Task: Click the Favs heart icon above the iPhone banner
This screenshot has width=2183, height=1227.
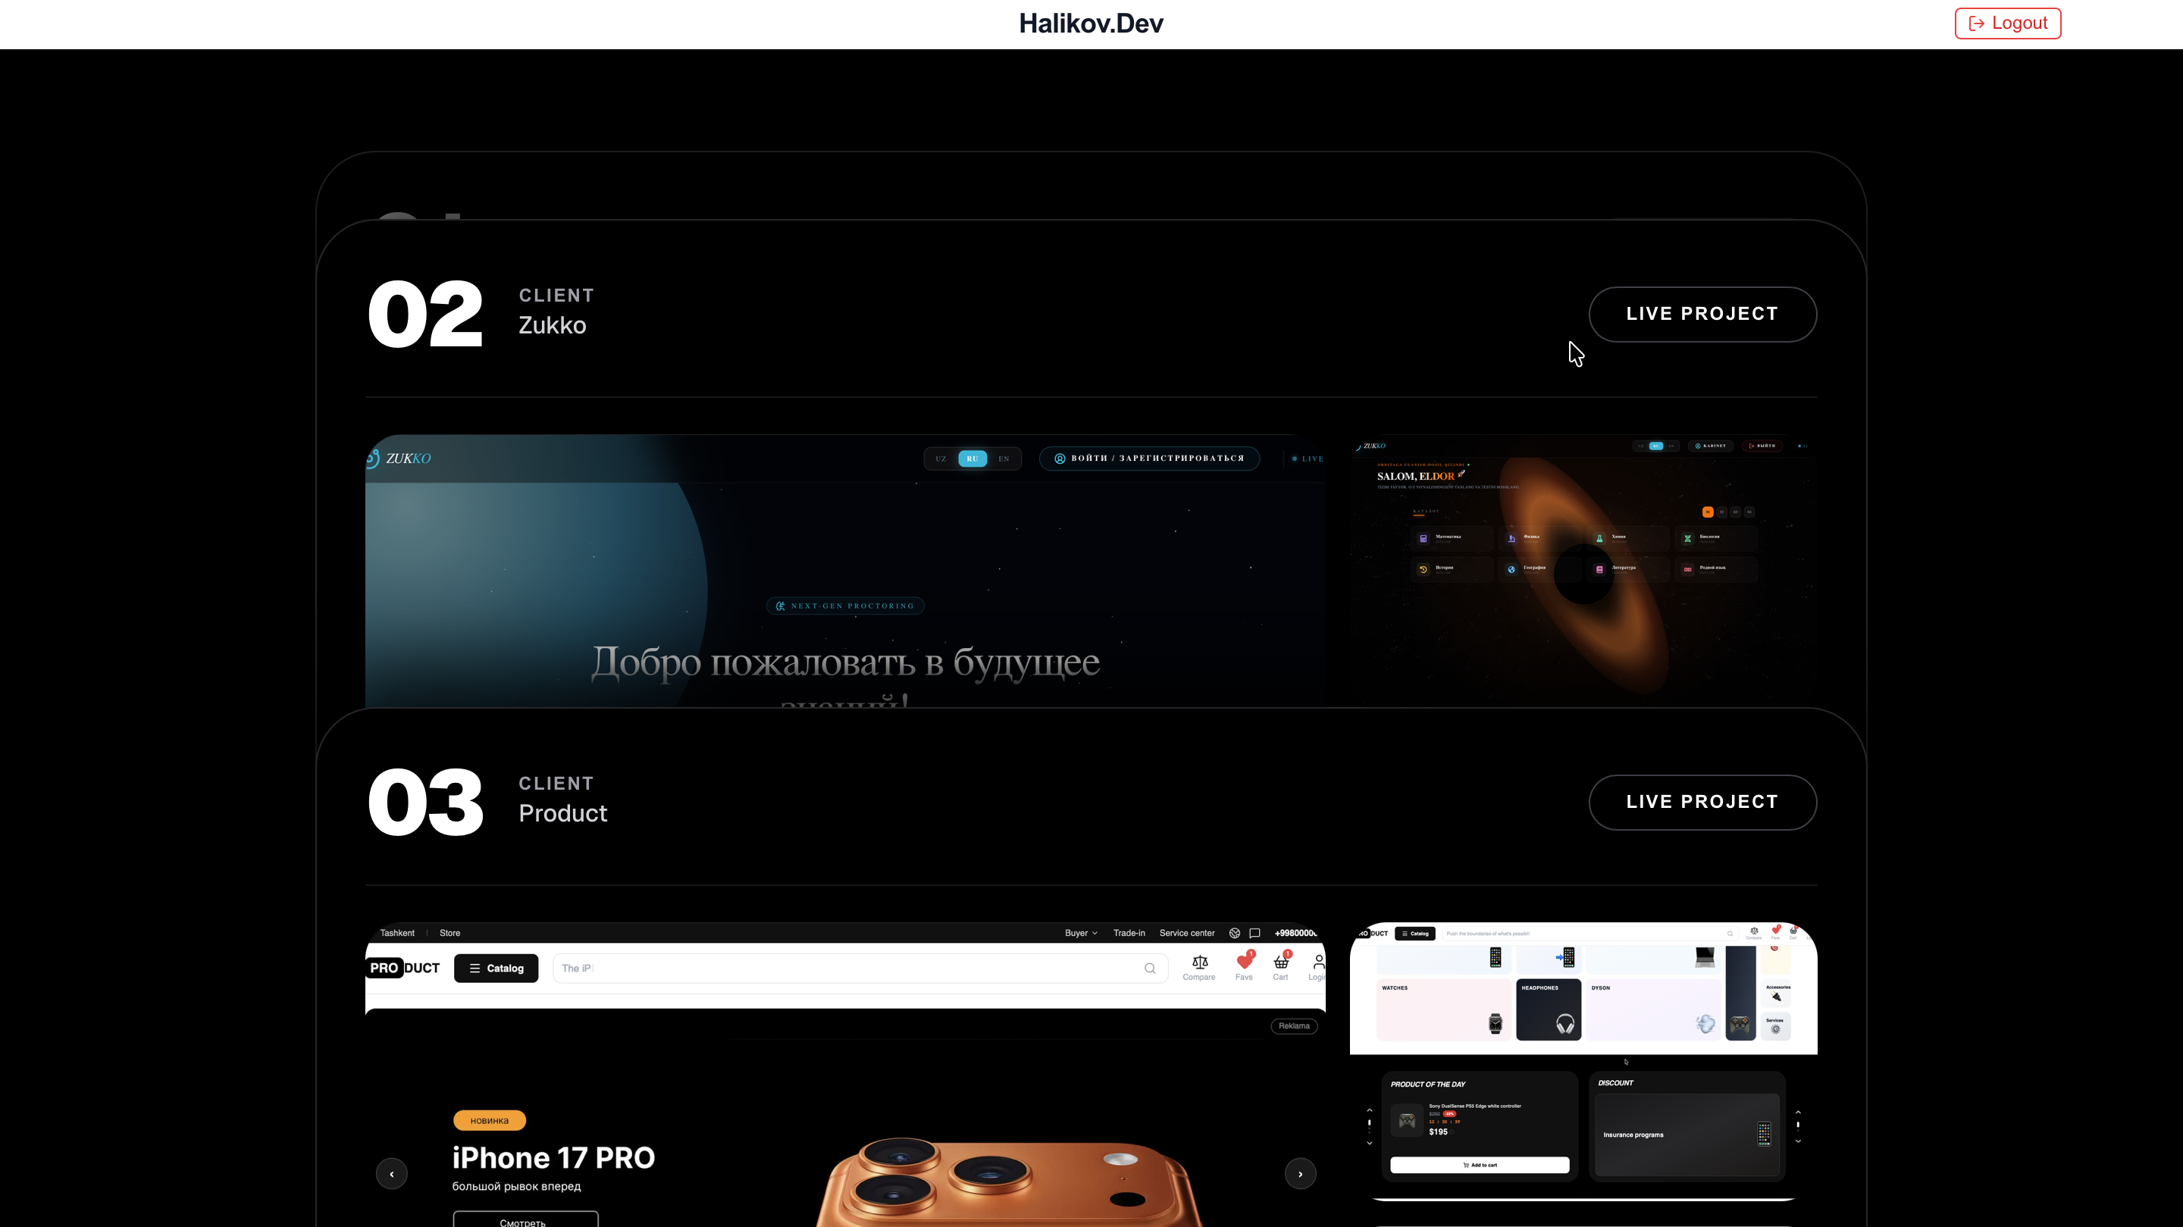Action: [x=1244, y=961]
